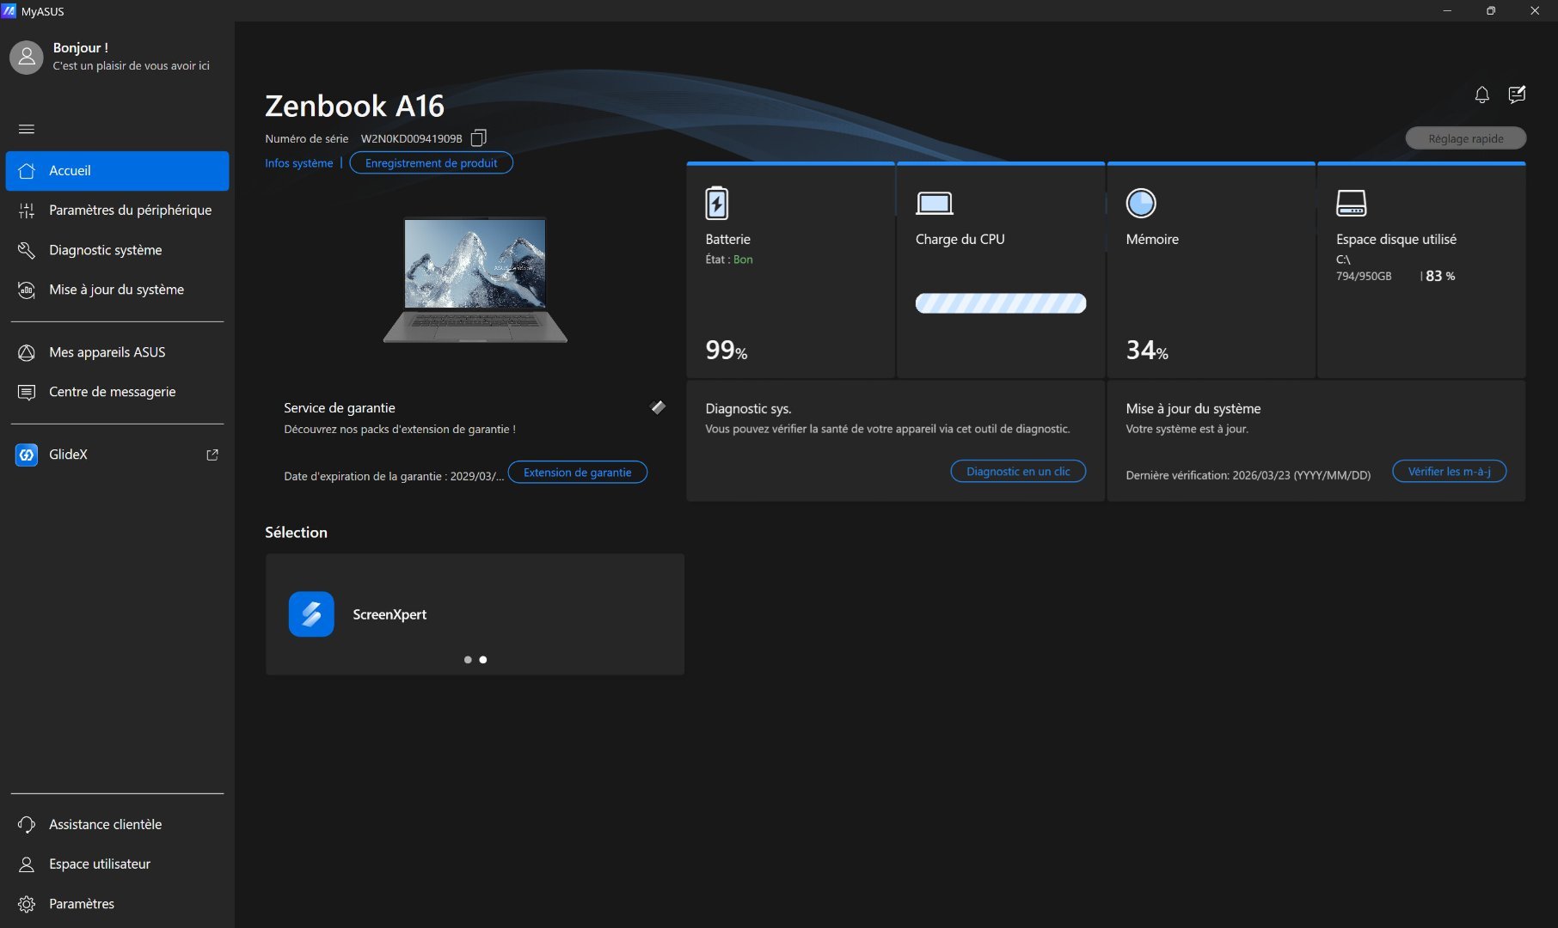1558x928 pixels.
Task: Go to Accueil home page
Action: pyautogui.click(x=117, y=171)
